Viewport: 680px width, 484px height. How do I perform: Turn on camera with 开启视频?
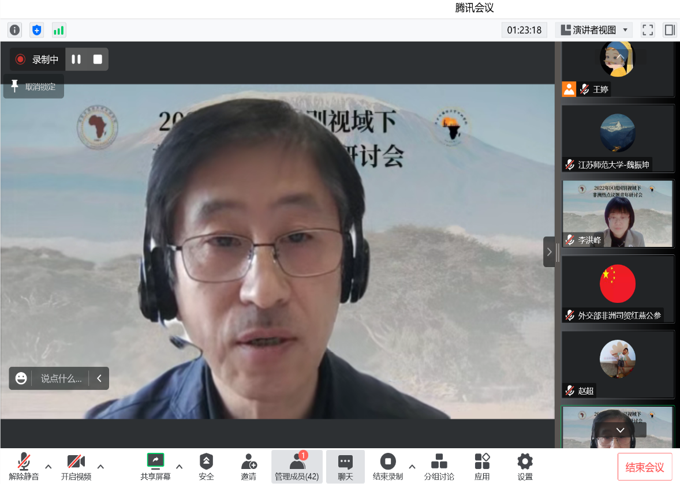[76, 466]
